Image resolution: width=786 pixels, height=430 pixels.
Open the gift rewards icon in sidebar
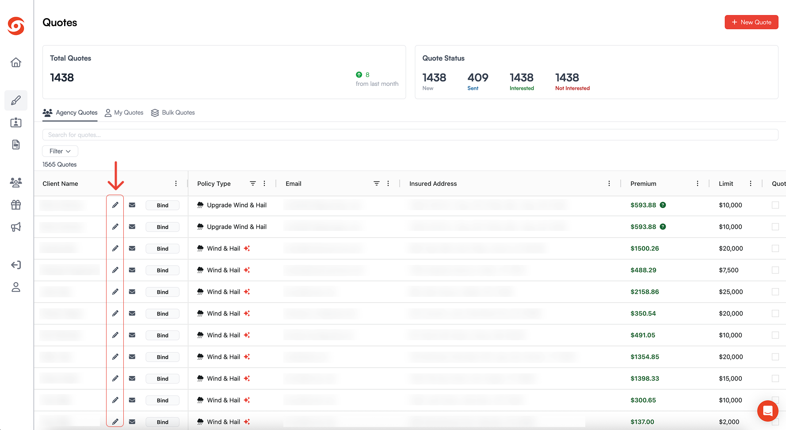tap(16, 204)
